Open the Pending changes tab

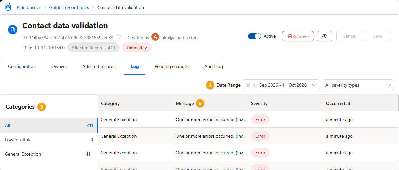(x=172, y=66)
